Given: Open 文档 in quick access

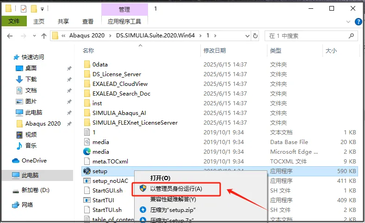Looking at the screenshot, I should coord(26,90).
